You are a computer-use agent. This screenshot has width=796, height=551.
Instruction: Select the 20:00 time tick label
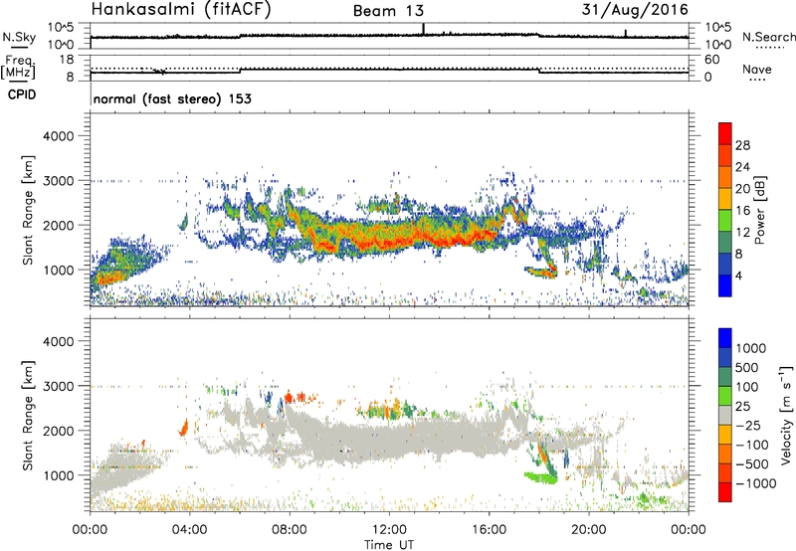coord(589,530)
